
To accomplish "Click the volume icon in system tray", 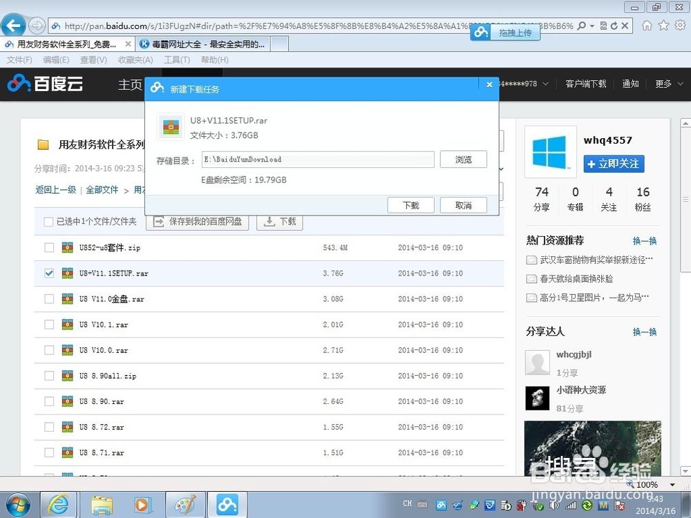I will [554, 506].
